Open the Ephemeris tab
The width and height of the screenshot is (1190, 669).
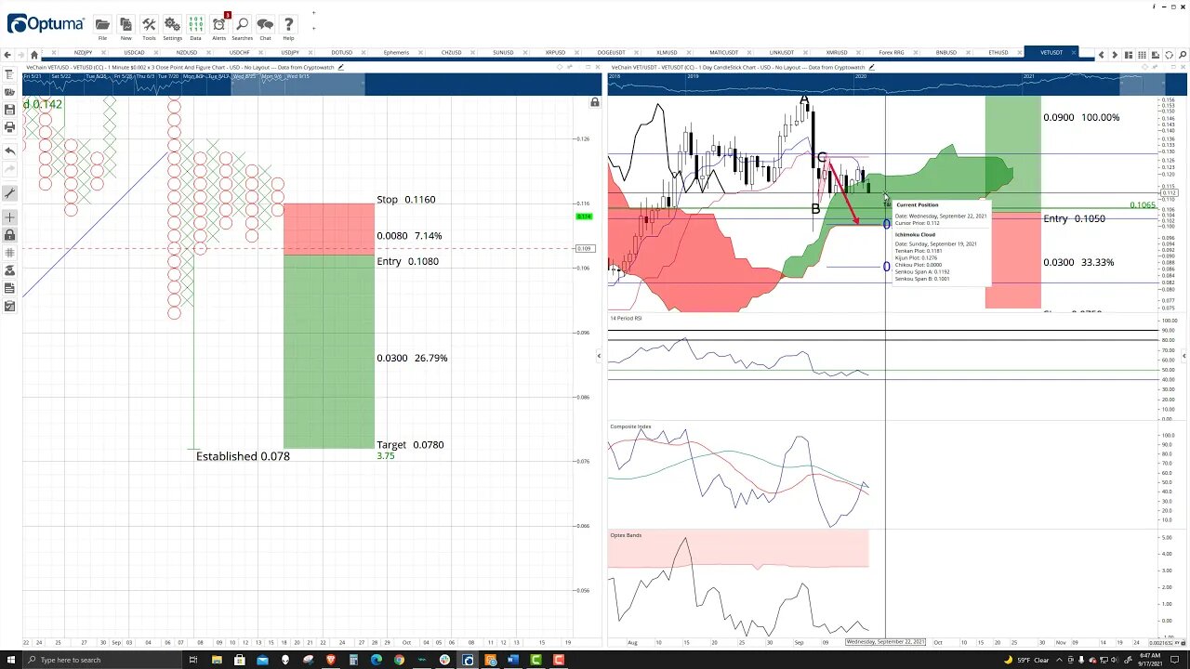396,53
